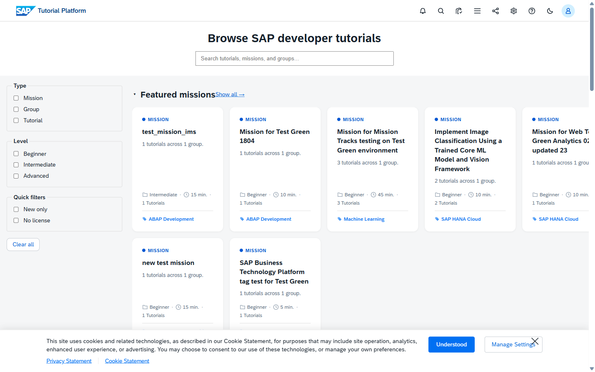Click clock icon on Mission for Test Green 1804 card
This screenshot has height=372, width=595.
click(x=276, y=195)
